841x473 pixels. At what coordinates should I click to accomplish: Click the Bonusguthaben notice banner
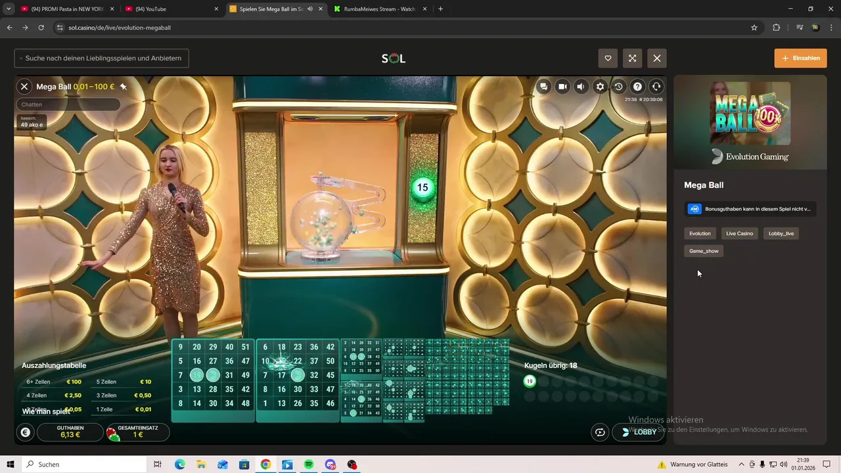tap(750, 209)
